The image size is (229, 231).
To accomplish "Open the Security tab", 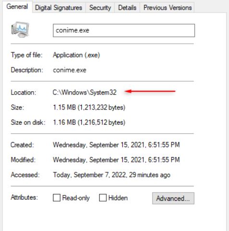I will coord(100,8).
